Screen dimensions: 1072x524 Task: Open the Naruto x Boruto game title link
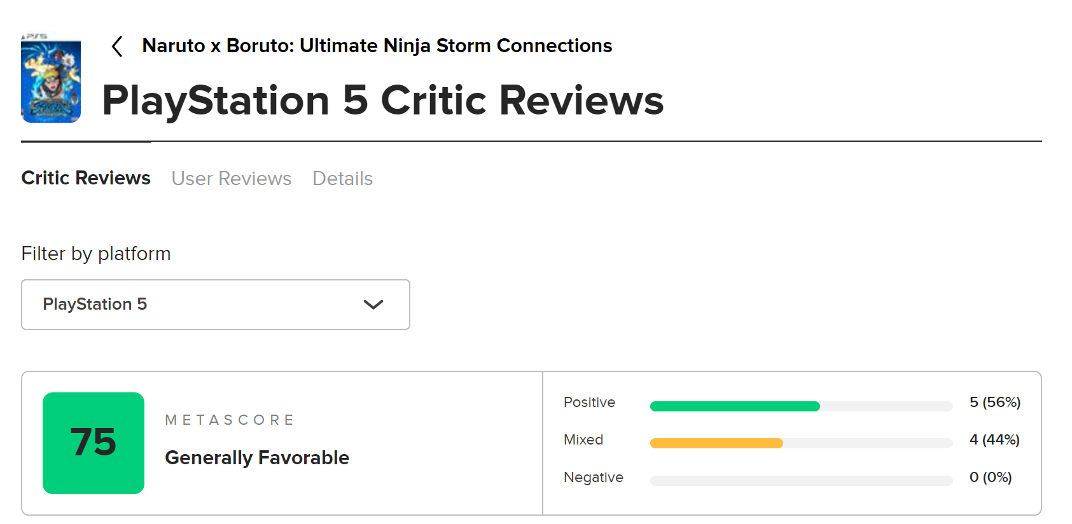tap(377, 46)
